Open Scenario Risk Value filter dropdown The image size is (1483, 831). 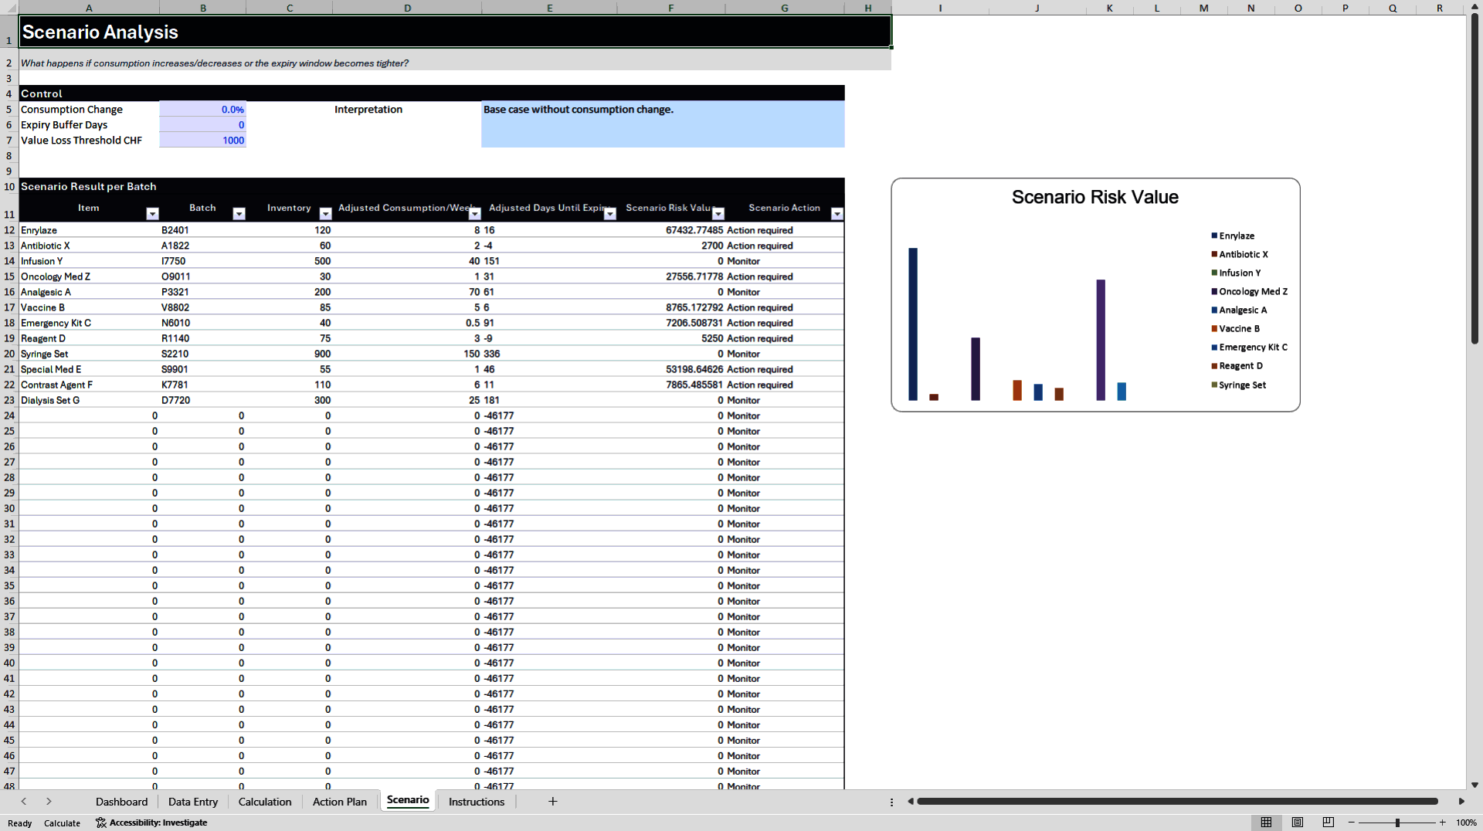tap(718, 214)
